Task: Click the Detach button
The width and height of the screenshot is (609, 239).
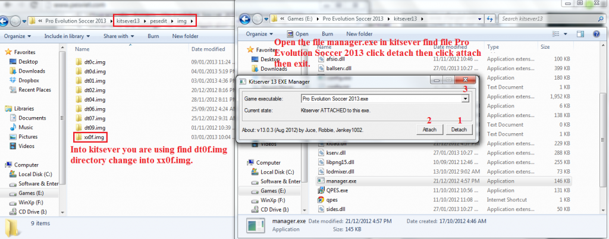Action: (x=459, y=130)
